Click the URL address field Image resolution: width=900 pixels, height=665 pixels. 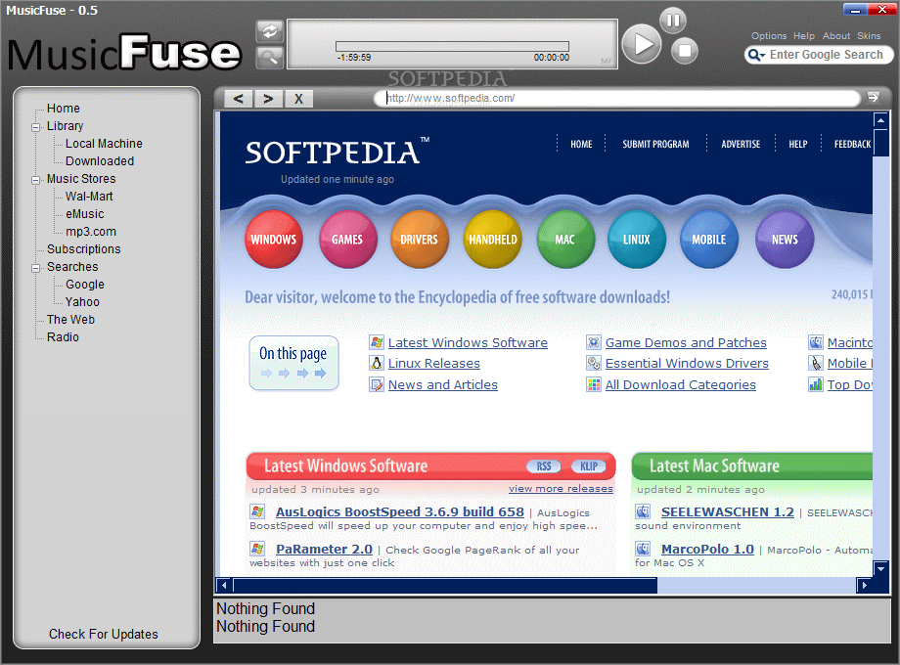pos(617,98)
